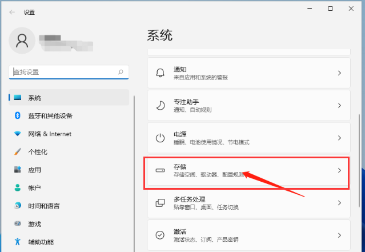Click the multitasking windows icon

pyautogui.click(x=161, y=202)
